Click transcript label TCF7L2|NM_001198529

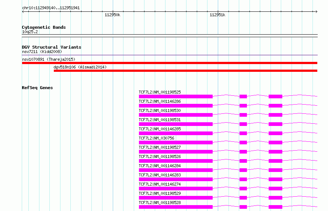click(160, 193)
